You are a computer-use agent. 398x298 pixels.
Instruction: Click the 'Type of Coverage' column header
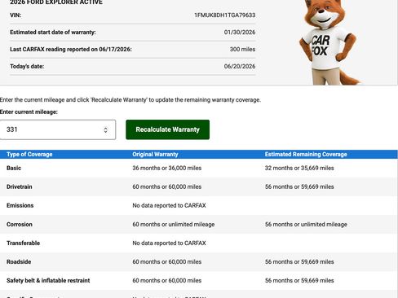[29, 155]
